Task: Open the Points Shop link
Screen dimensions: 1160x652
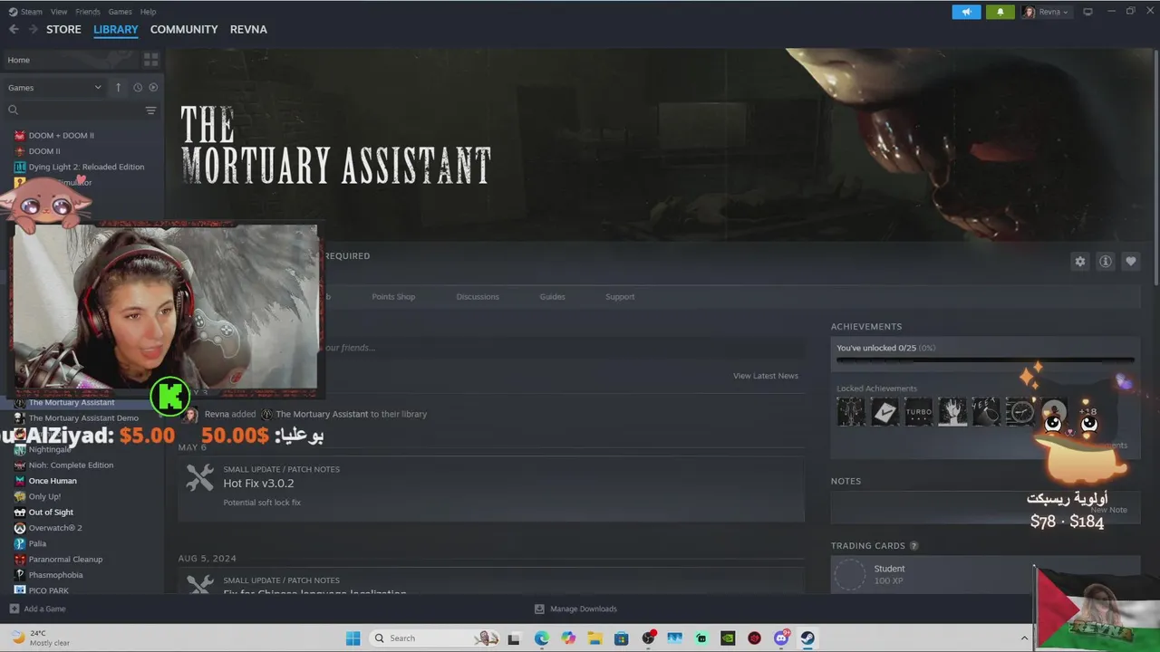Action: point(393,297)
